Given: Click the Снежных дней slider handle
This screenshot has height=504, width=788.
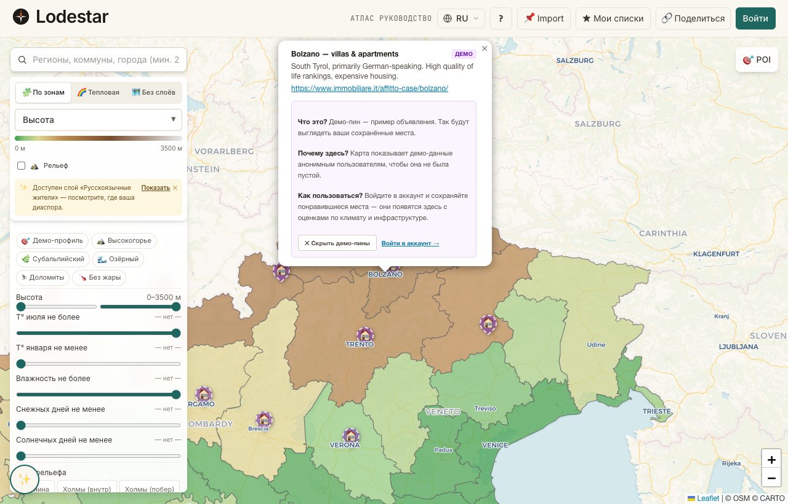Looking at the screenshot, I should (x=21, y=425).
